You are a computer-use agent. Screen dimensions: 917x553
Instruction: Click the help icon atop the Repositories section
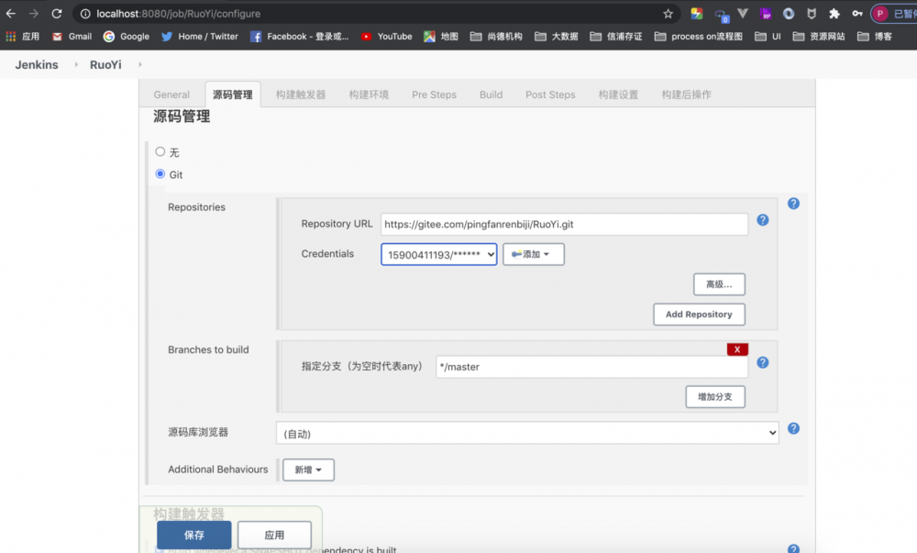[x=793, y=204]
